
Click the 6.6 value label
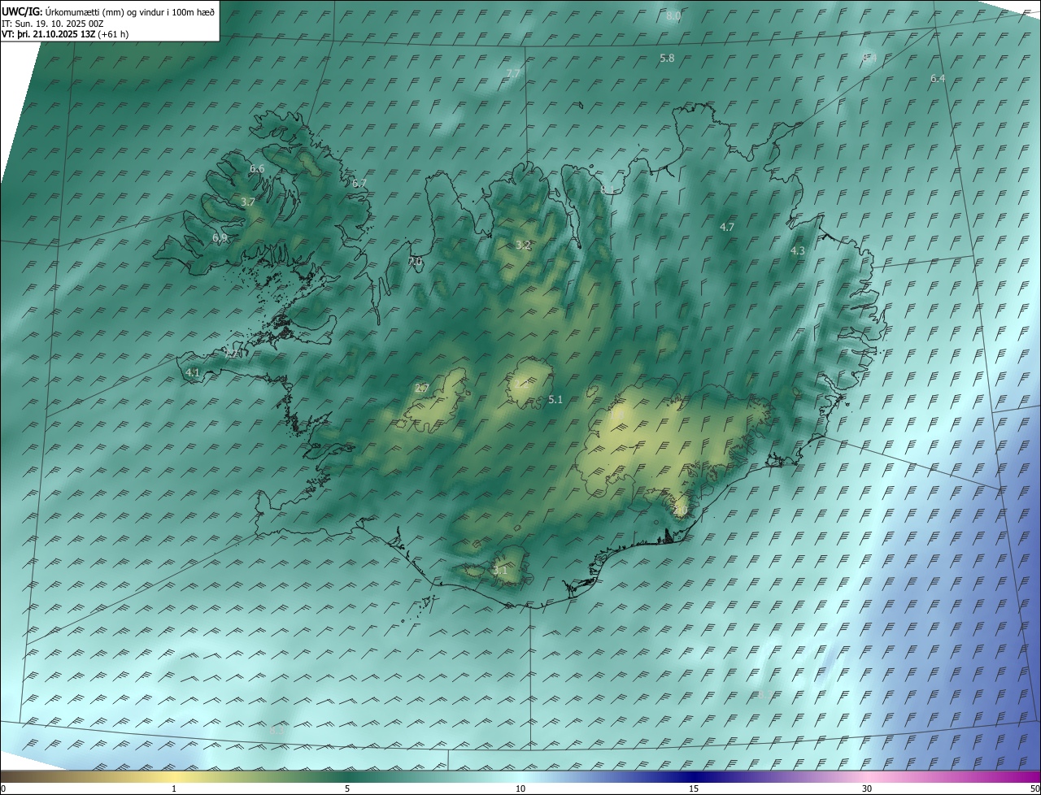click(x=257, y=168)
